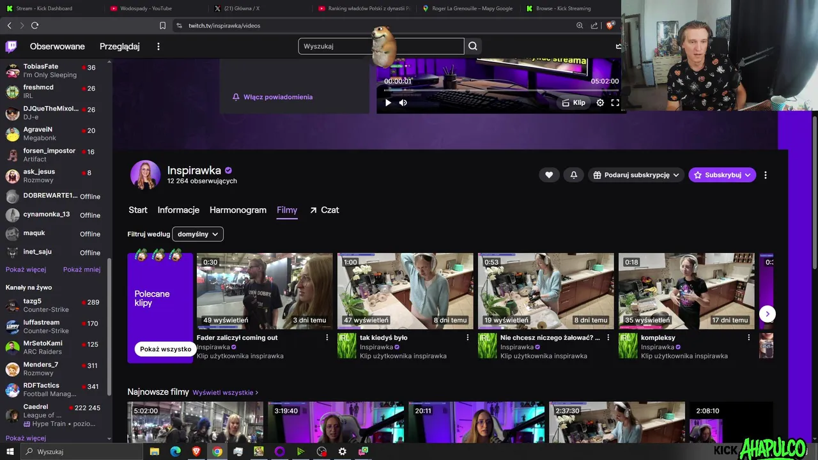This screenshot has width=818, height=460.
Task: Open the Czat pop-out link
Action: [x=324, y=210]
